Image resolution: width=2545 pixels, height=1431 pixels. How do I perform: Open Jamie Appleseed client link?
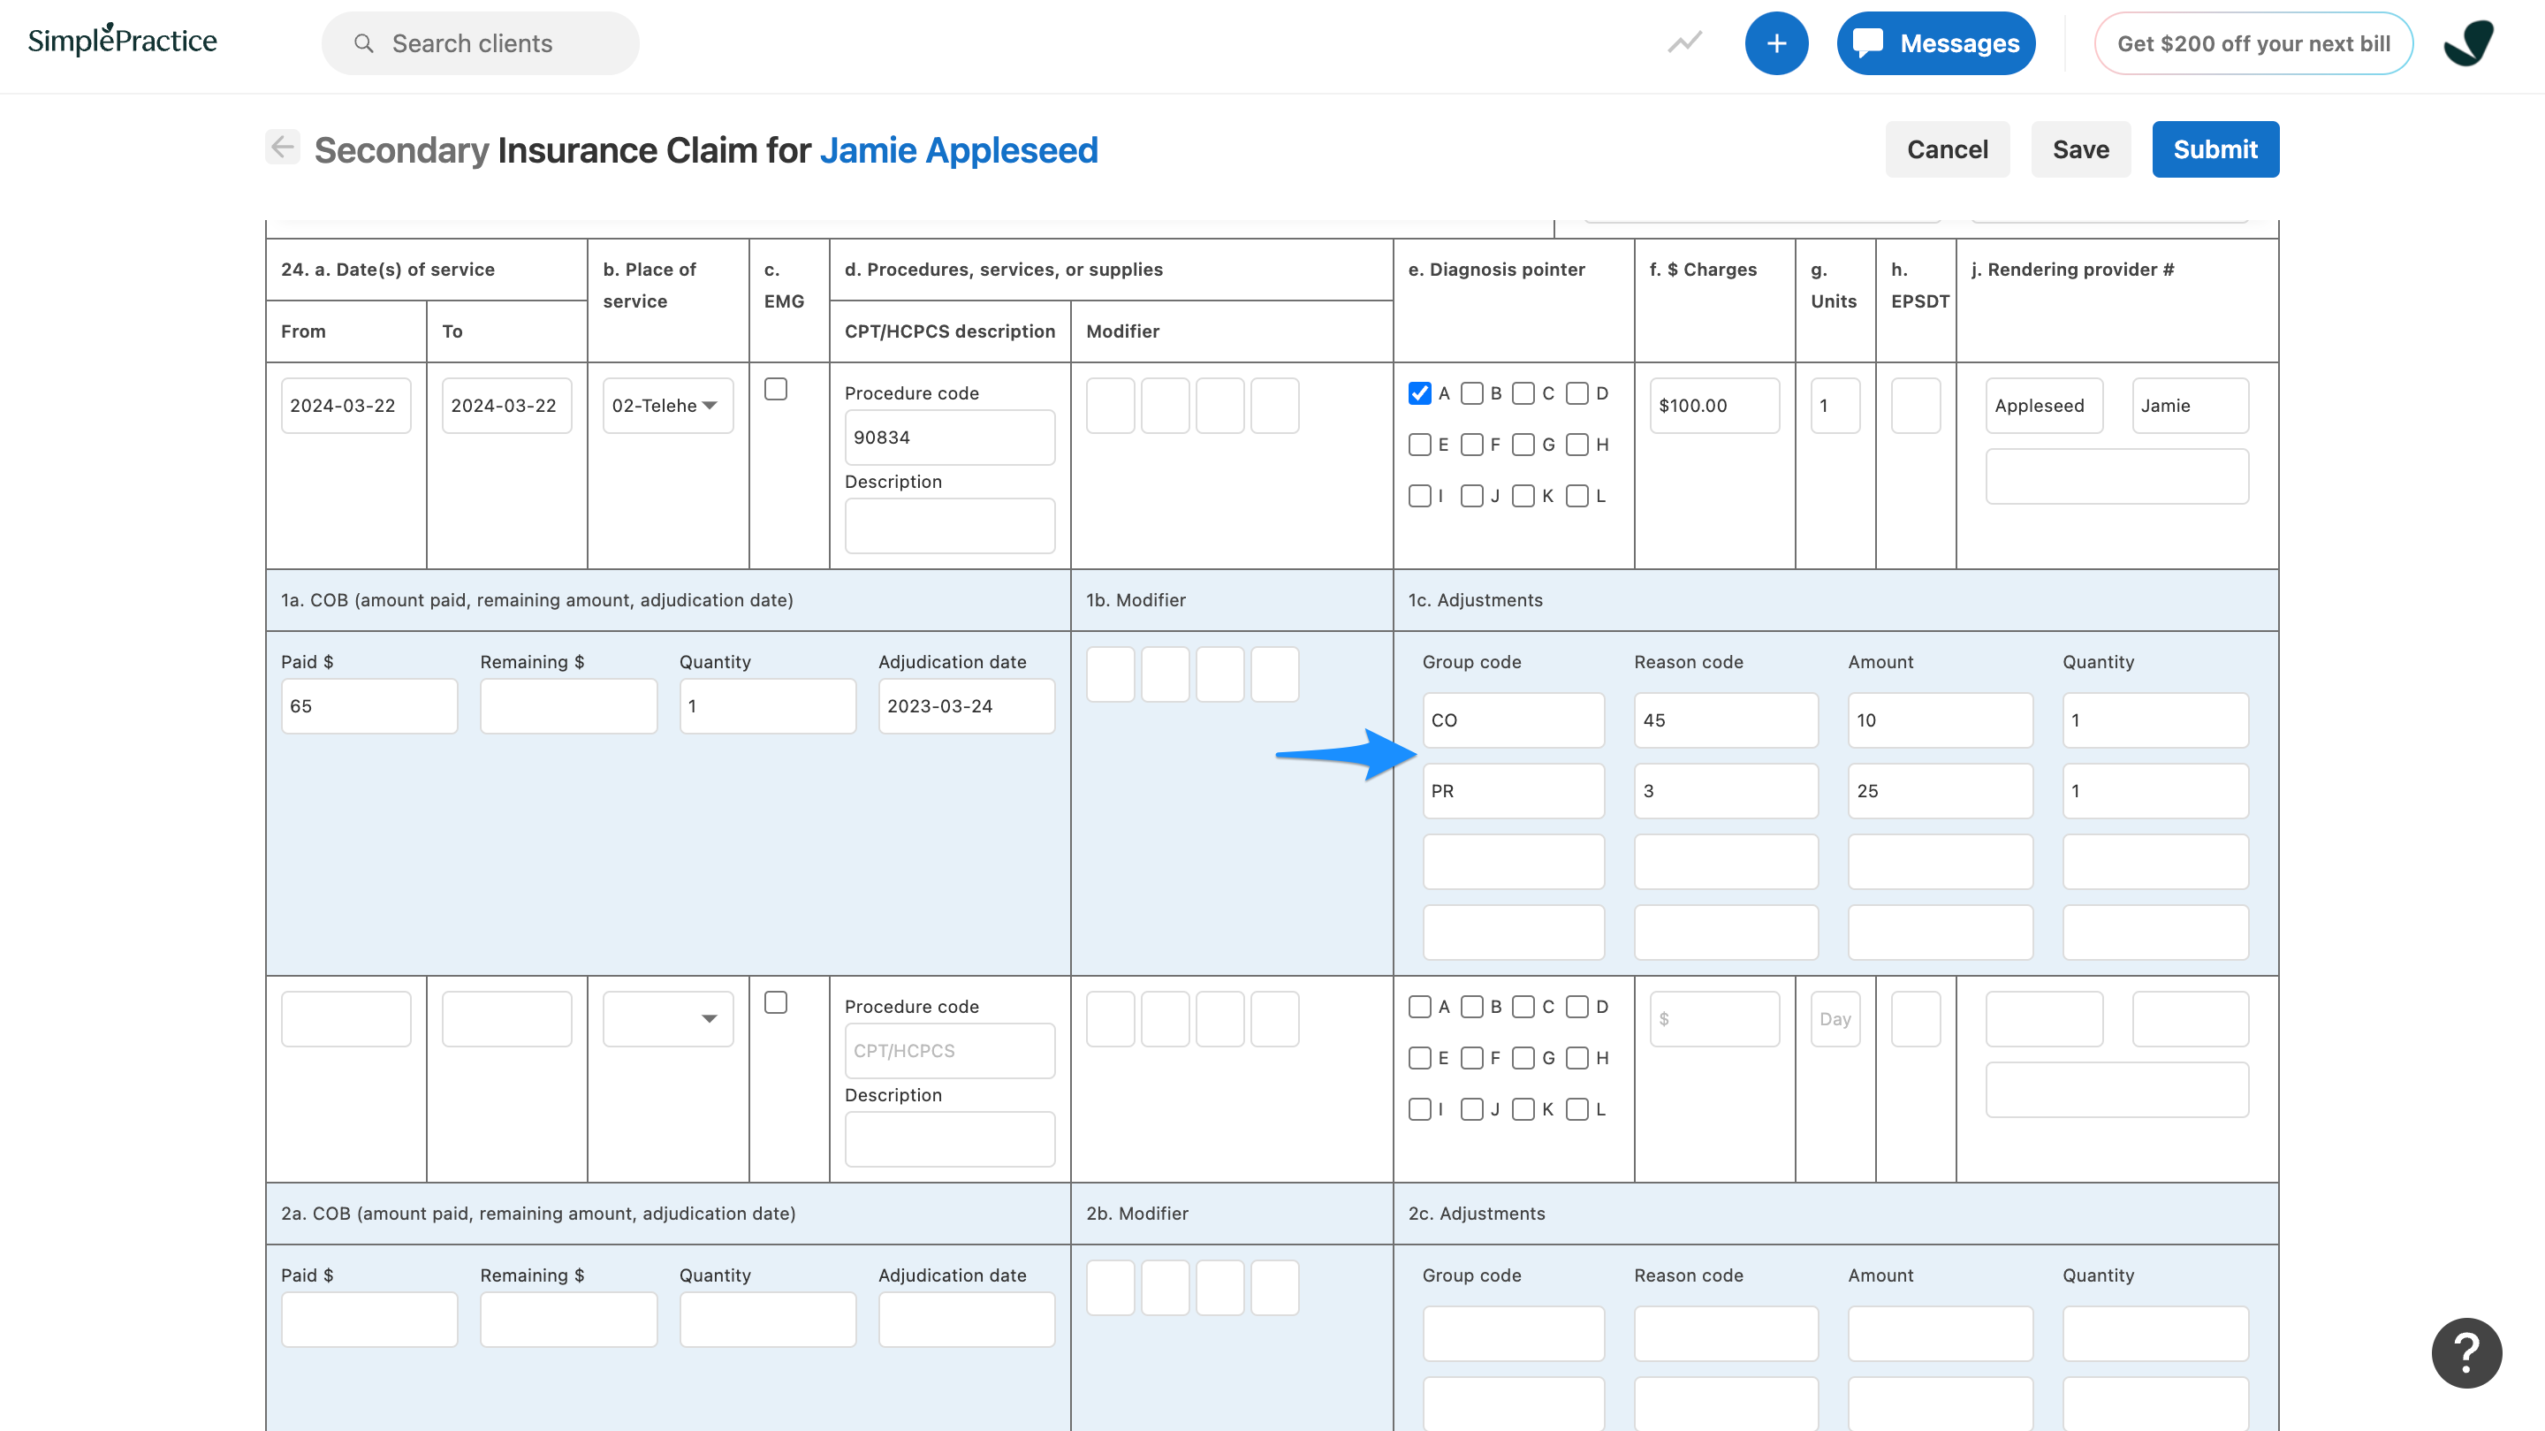click(x=958, y=150)
